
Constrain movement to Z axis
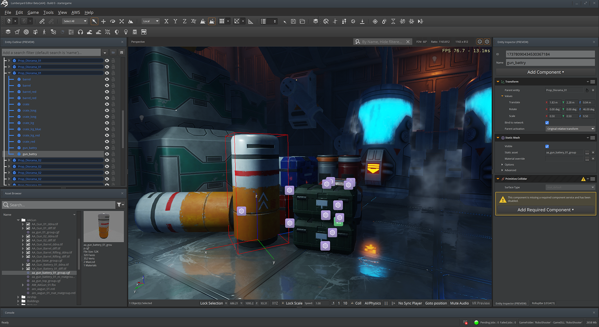coord(184,21)
